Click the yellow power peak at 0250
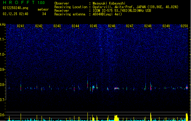This screenshot has height=121, width=191. click(x=187, y=117)
